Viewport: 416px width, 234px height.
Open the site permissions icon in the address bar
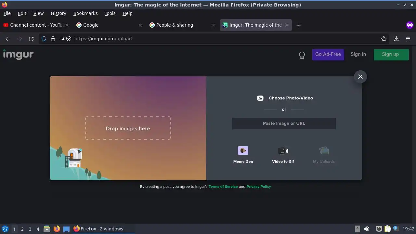[62, 39]
